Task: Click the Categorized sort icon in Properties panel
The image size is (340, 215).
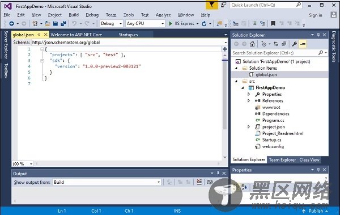Action: click(236, 187)
